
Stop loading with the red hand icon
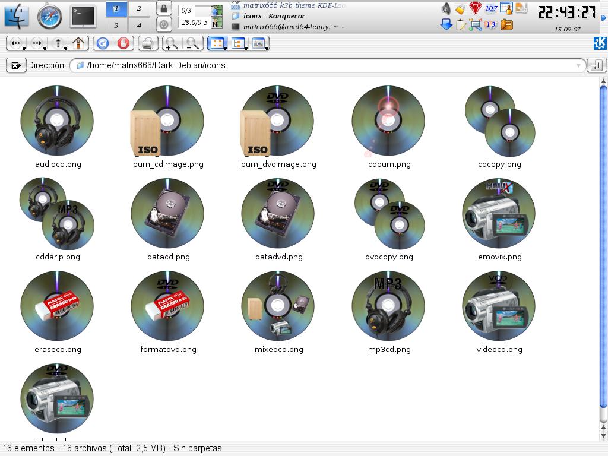(x=123, y=43)
